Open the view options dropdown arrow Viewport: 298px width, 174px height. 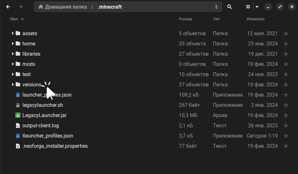[257, 7]
